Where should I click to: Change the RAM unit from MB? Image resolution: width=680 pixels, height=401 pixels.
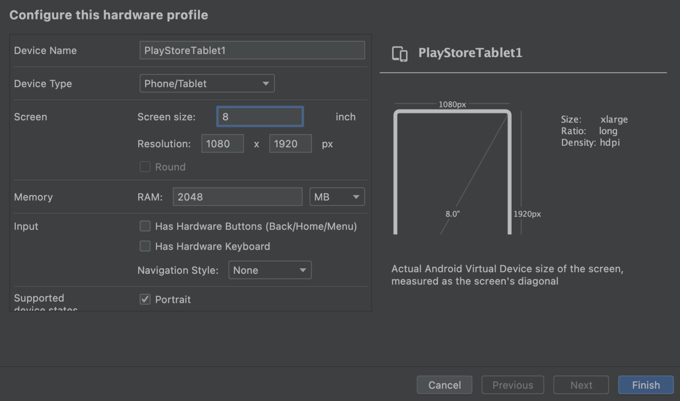336,197
